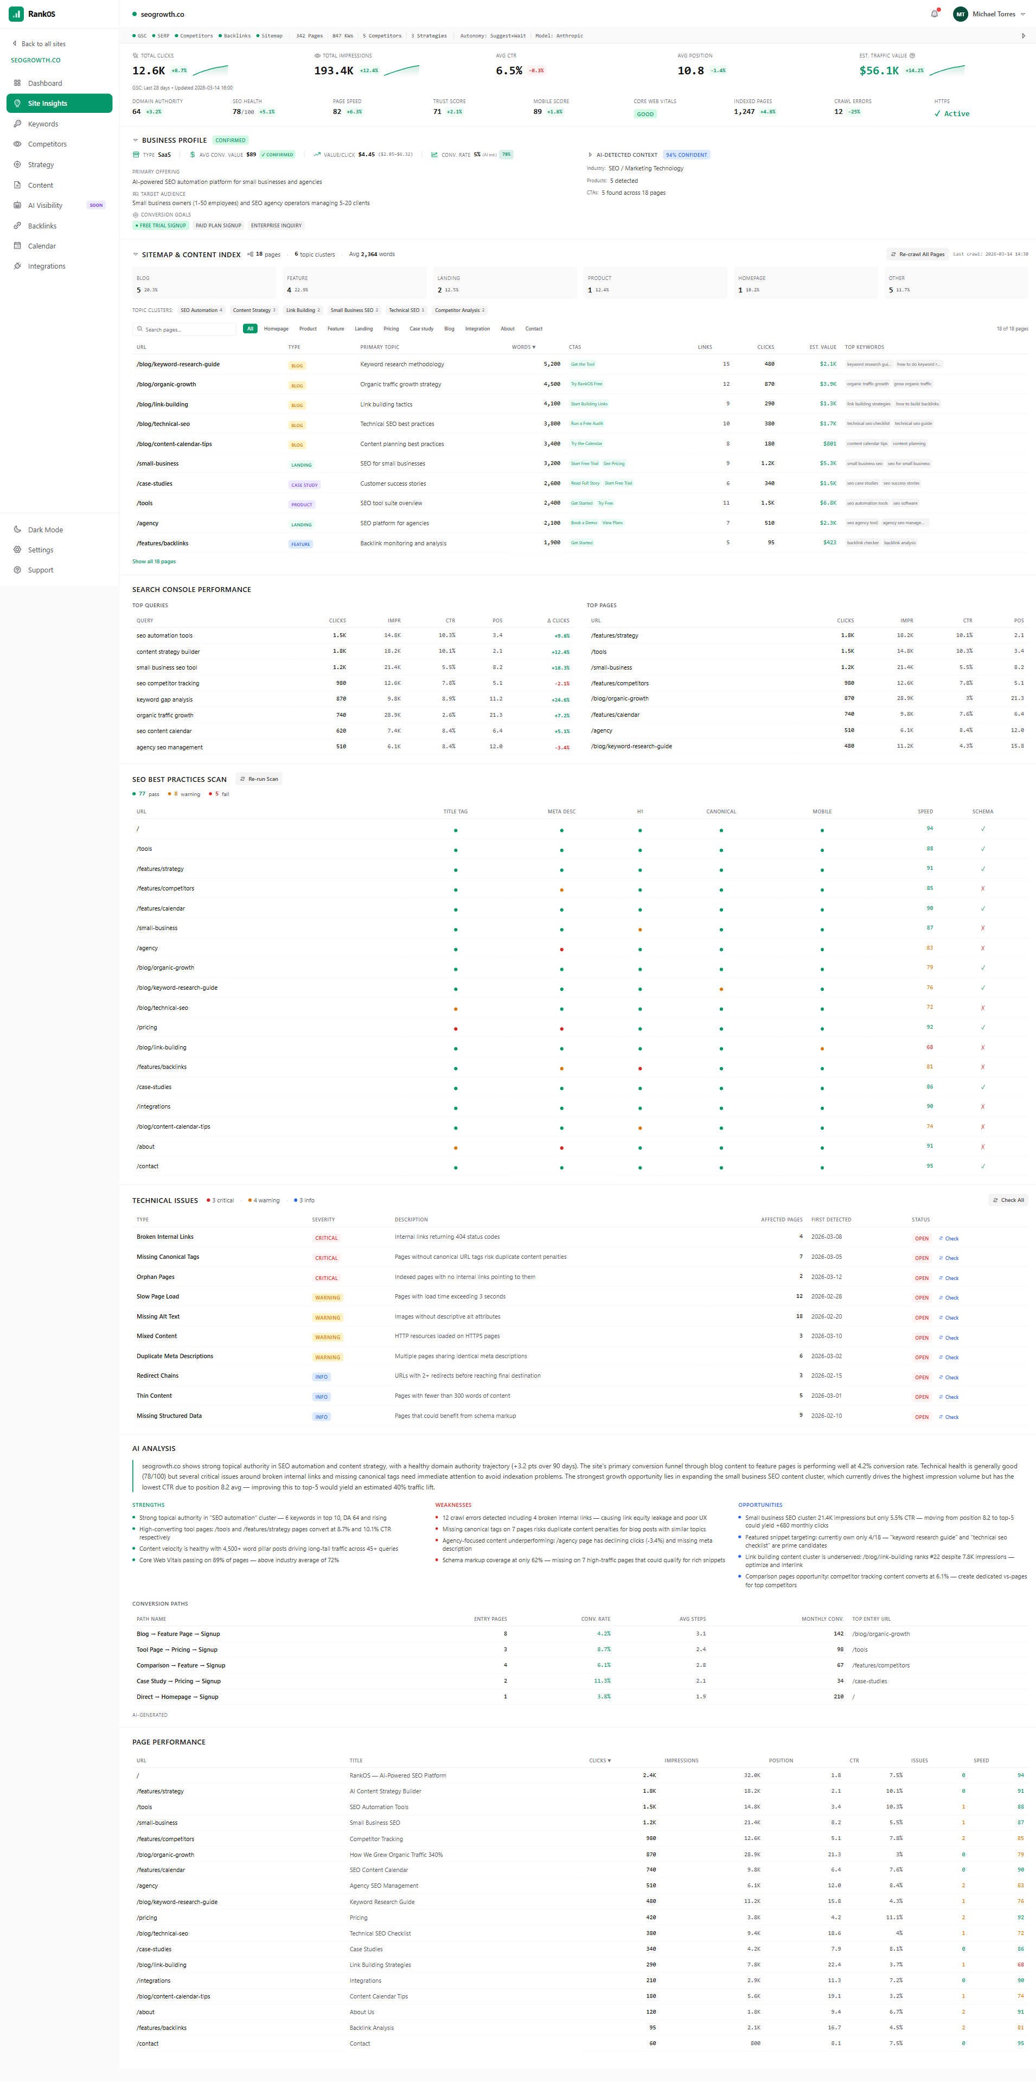Click the conversion rate progress bar

[x=508, y=154]
